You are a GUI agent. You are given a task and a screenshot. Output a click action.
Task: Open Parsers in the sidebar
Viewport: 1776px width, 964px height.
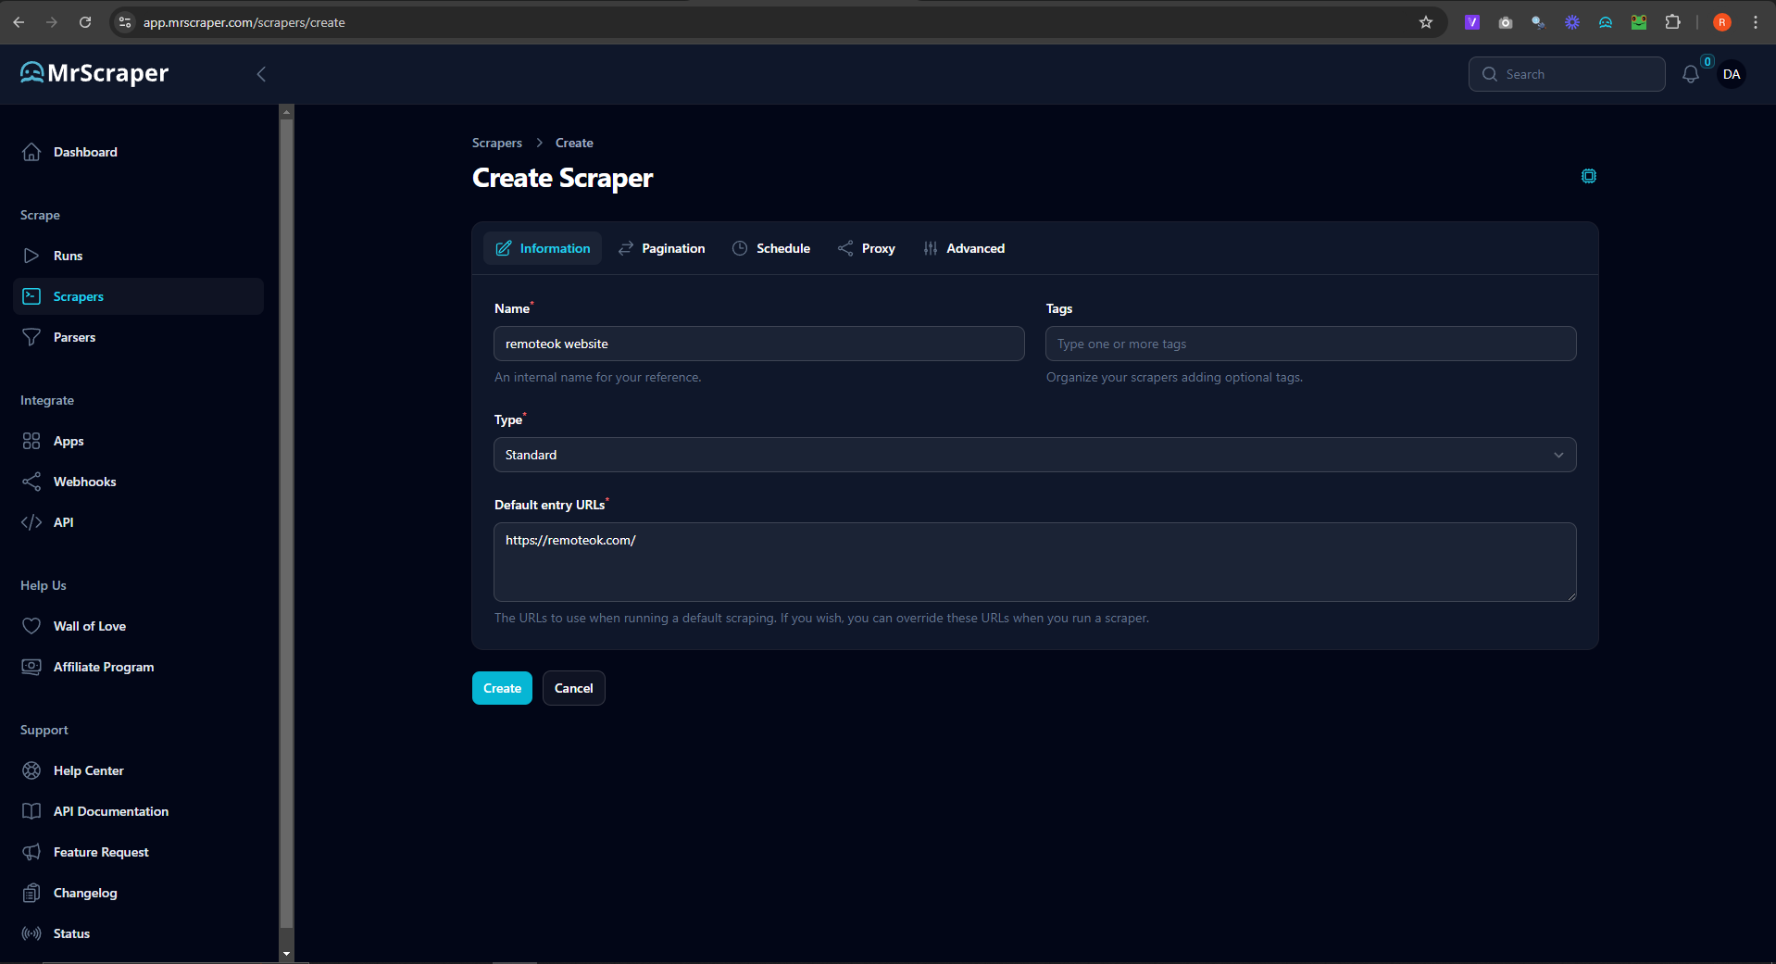pos(139,337)
